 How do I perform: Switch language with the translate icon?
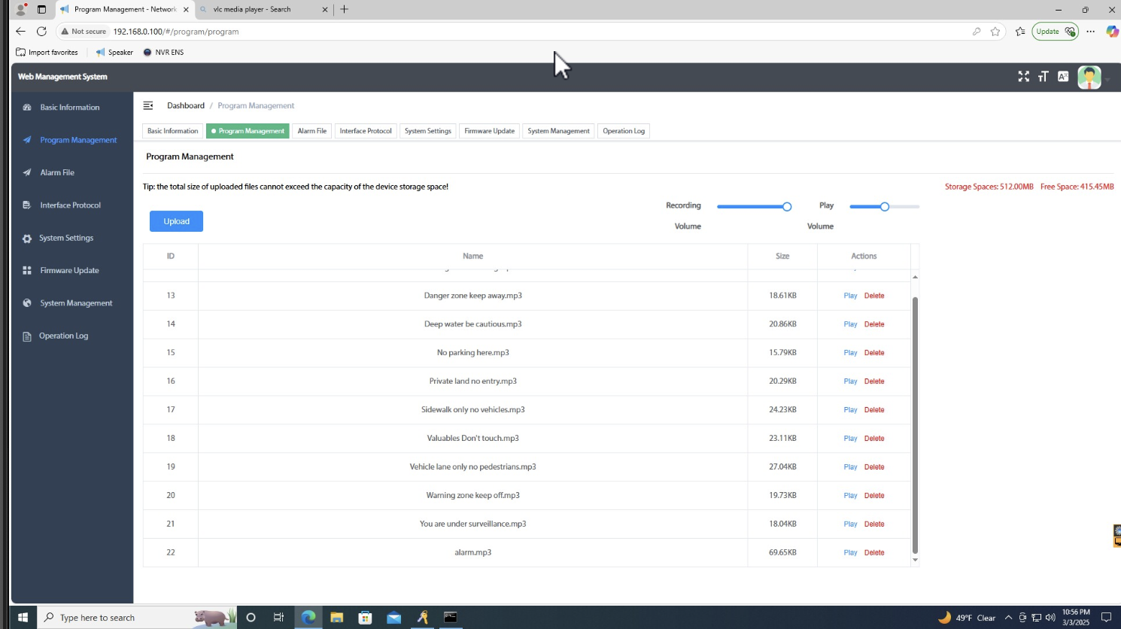click(x=1063, y=77)
